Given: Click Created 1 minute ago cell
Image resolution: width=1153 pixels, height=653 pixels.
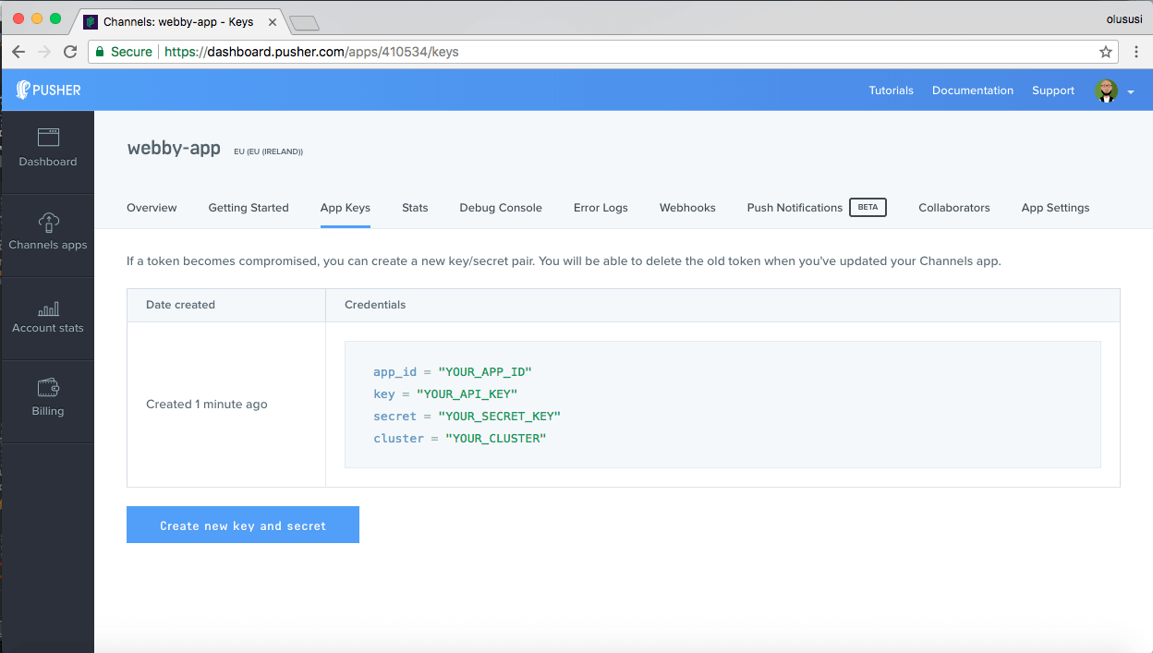Looking at the screenshot, I should pos(226,405).
